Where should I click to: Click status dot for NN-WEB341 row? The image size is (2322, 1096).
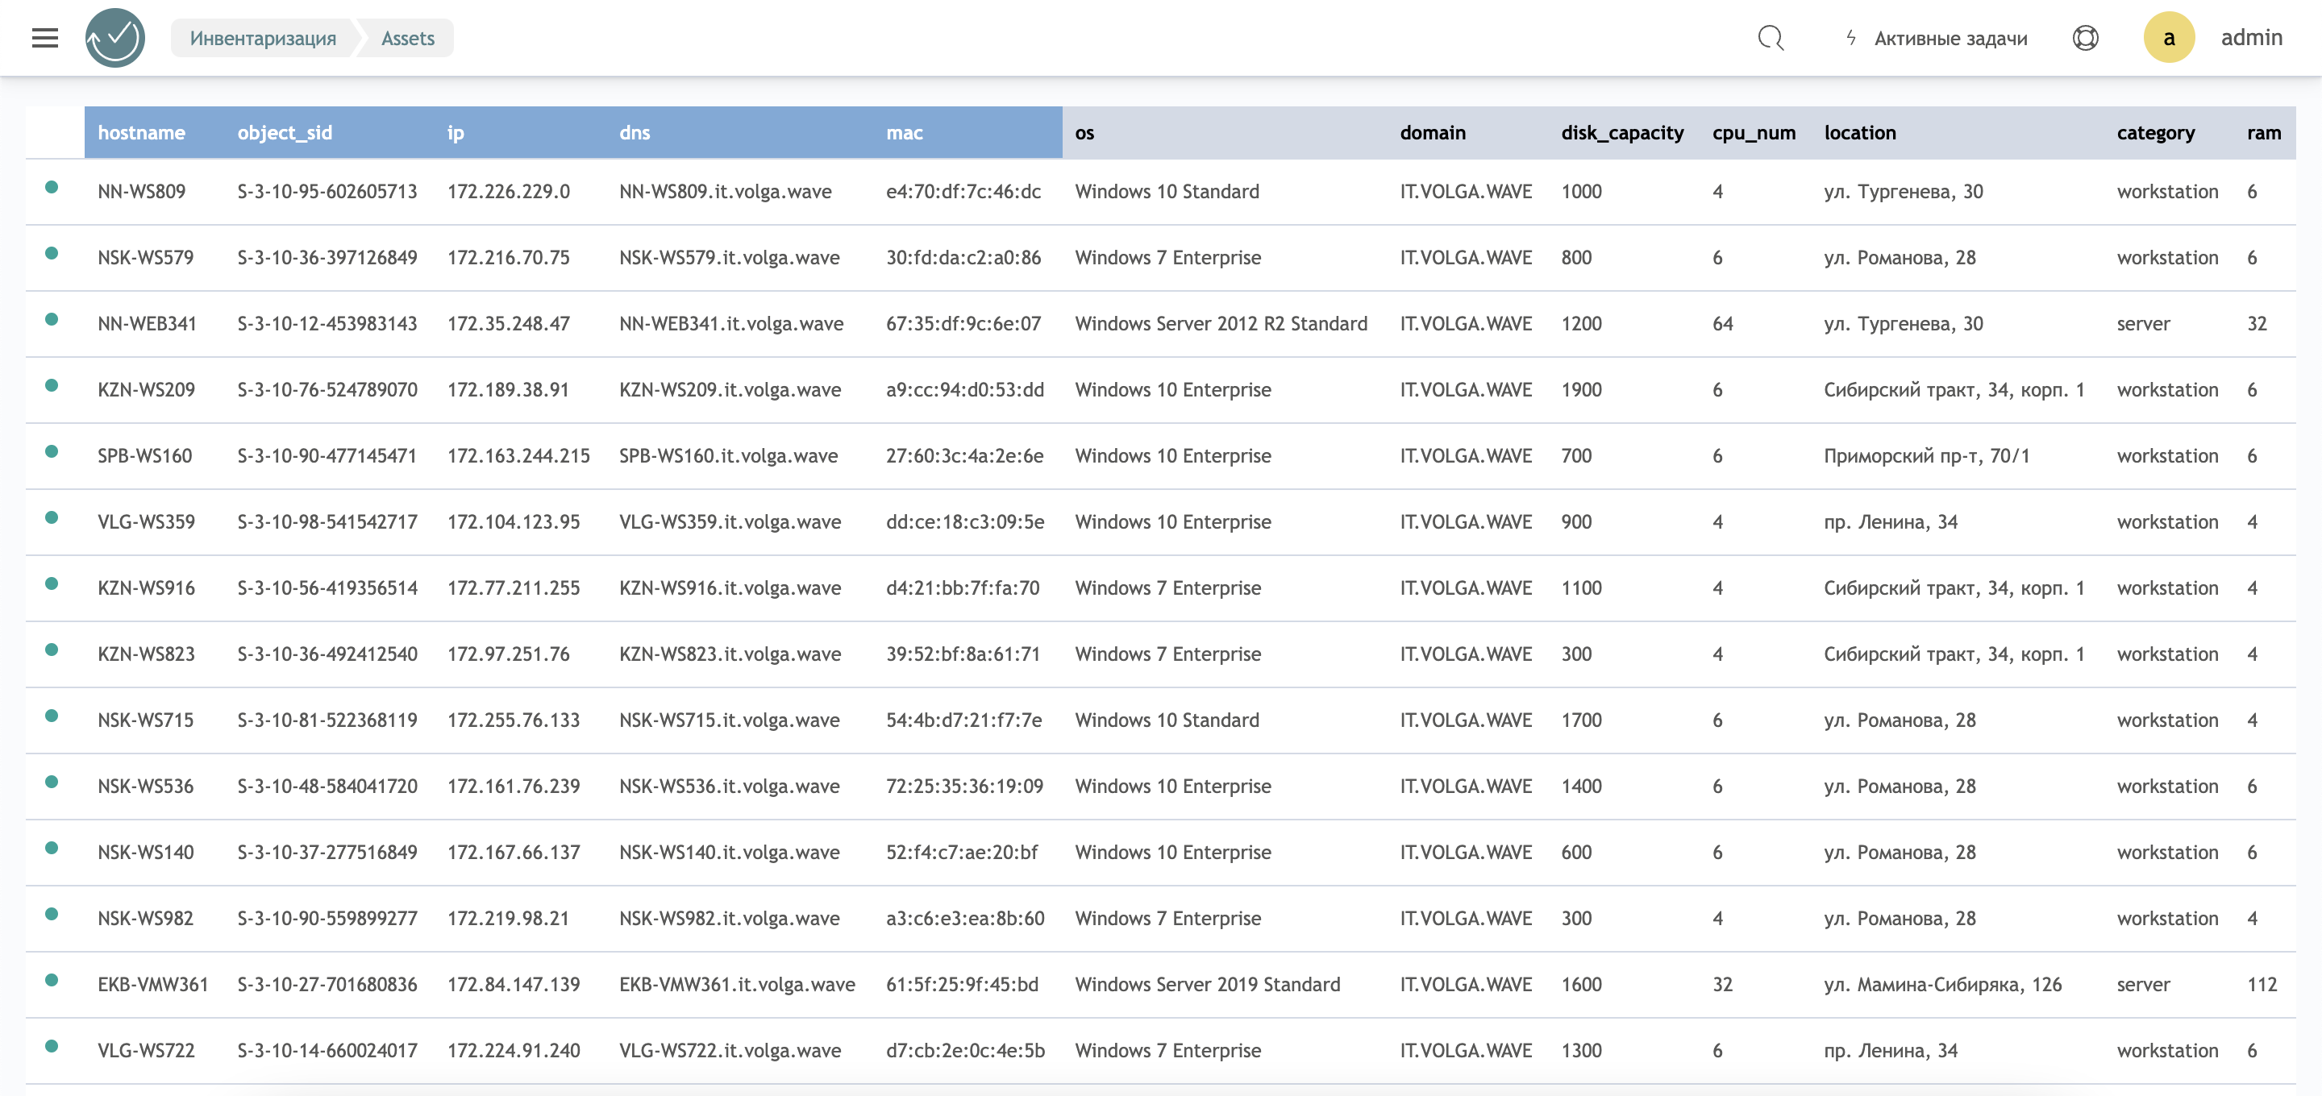[52, 319]
